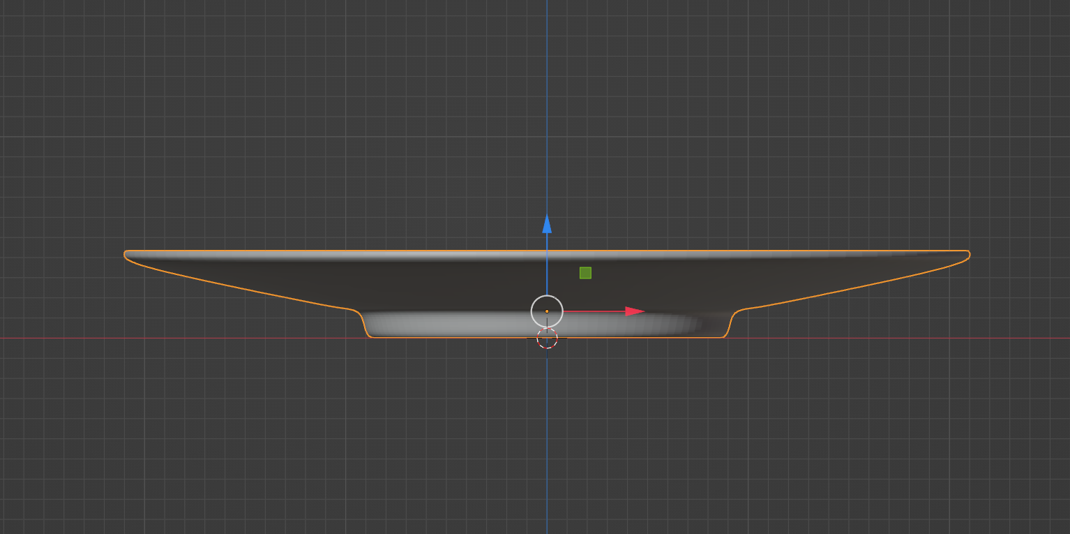Click the red X-axis move gizmo arrow

[635, 311]
